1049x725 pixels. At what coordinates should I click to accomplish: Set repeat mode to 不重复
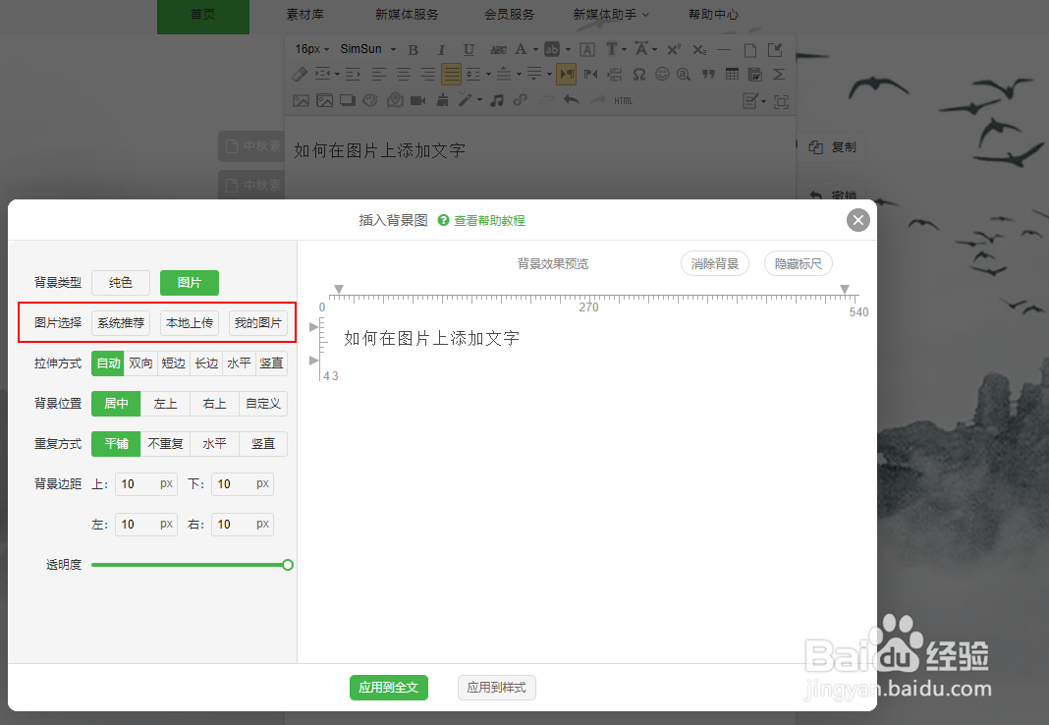pos(165,443)
